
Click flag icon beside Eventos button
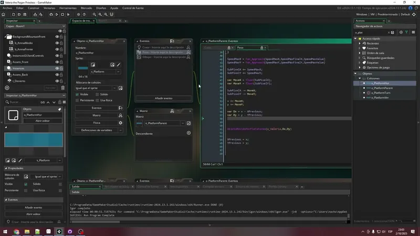pos(121,108)
